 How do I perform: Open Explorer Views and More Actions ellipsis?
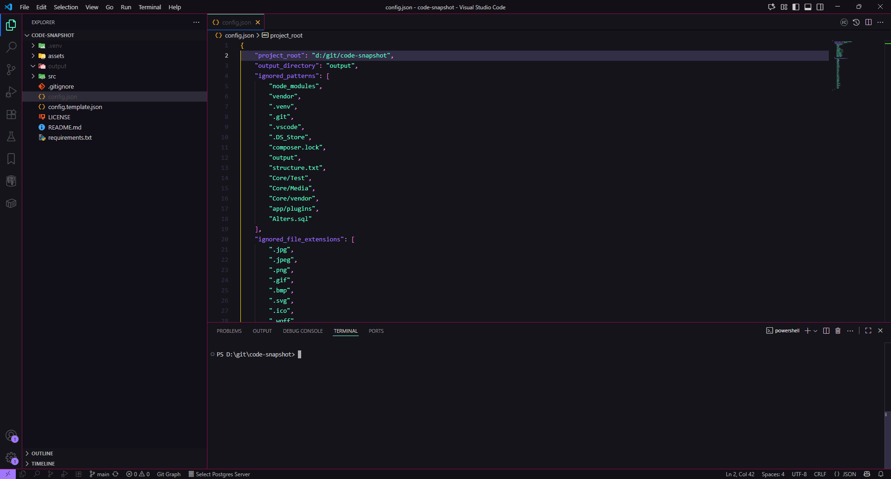196,22
